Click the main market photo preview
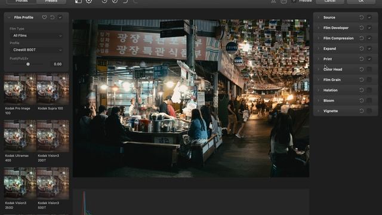382x215 pixels. (x=191, y=98)
